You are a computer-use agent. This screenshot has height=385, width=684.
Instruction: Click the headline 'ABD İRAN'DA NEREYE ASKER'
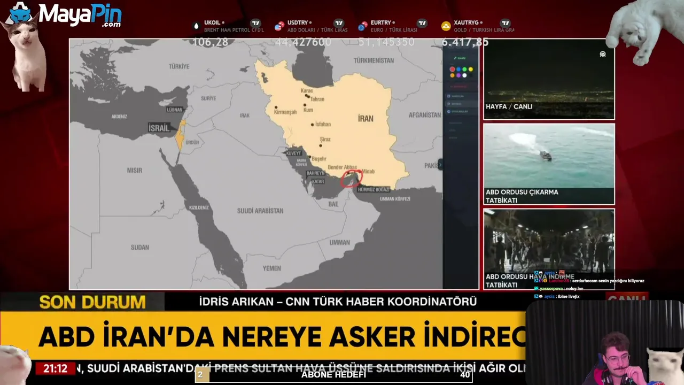227,336
